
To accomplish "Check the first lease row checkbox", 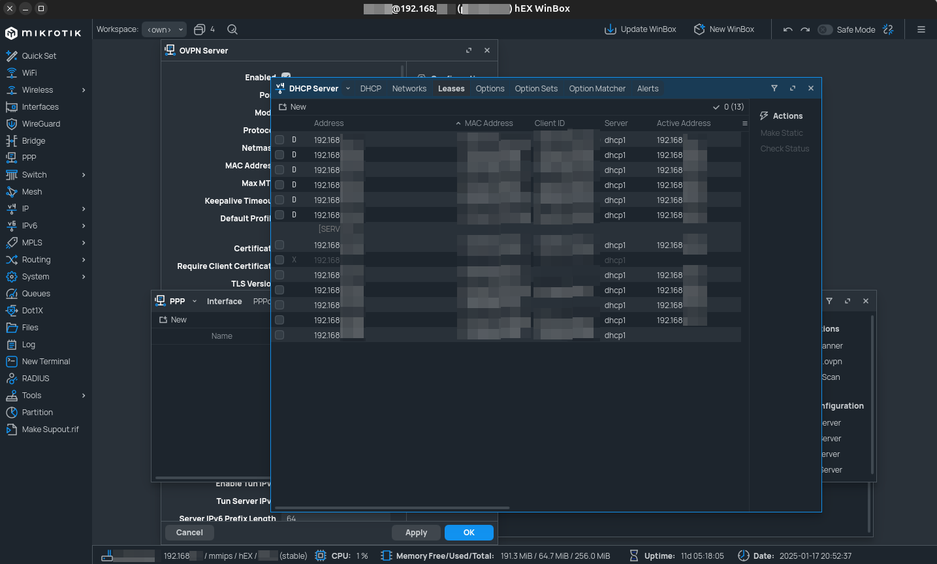I will [x=279, y=140].
